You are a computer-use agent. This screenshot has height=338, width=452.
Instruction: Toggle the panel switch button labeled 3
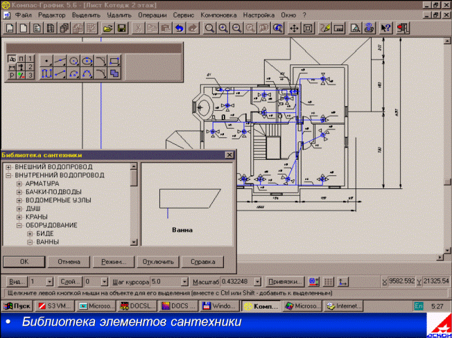pyautogui.click(x=31, y=75)
